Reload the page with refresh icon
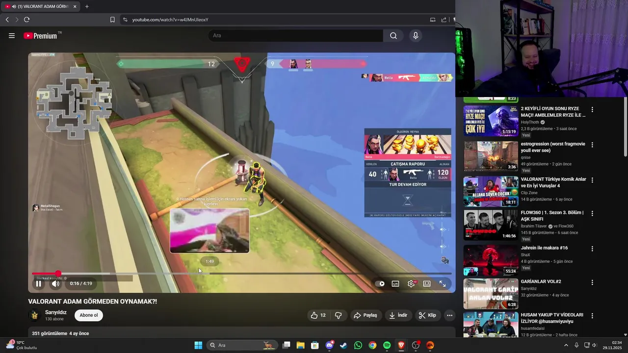The width and height of the screenshot is (628, 353). click(26, 20)
